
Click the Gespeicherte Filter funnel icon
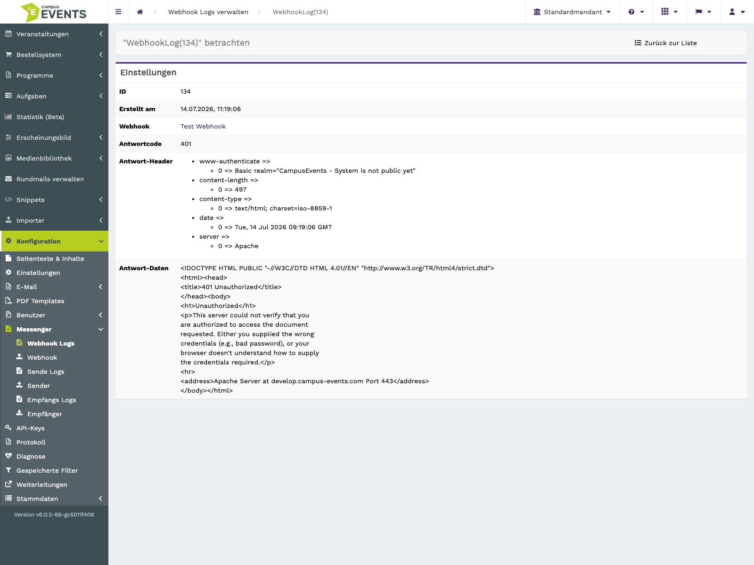click(x=8, y=470)
